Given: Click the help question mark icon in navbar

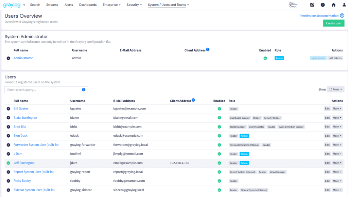Looking at the screenshot, I should click(323, 5).
